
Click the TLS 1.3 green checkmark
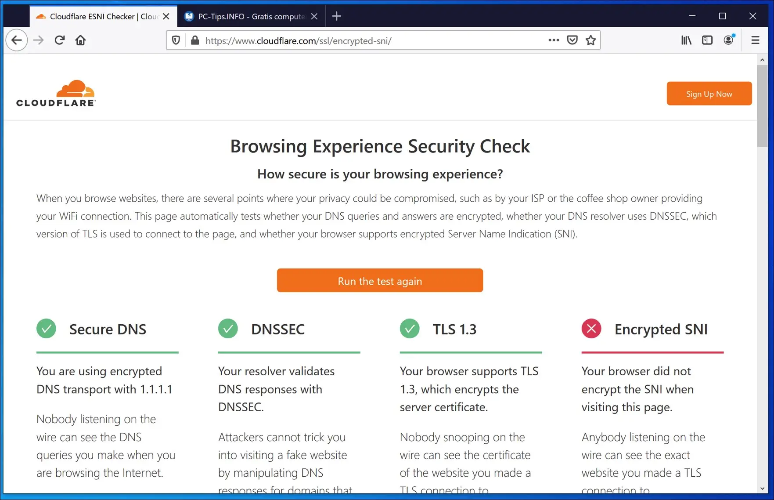[410, 329]
